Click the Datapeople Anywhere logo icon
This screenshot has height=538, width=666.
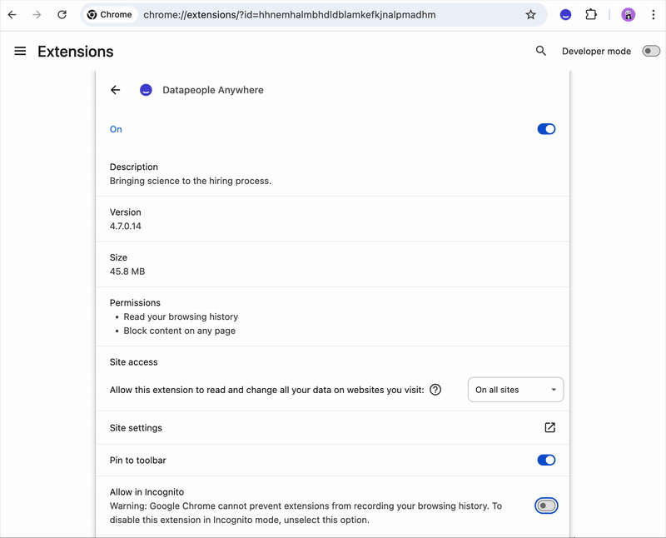(146, 90)
